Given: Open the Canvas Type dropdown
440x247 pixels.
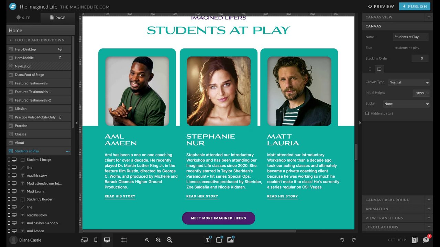Looking at the screenshot, I should coord(409,82).
